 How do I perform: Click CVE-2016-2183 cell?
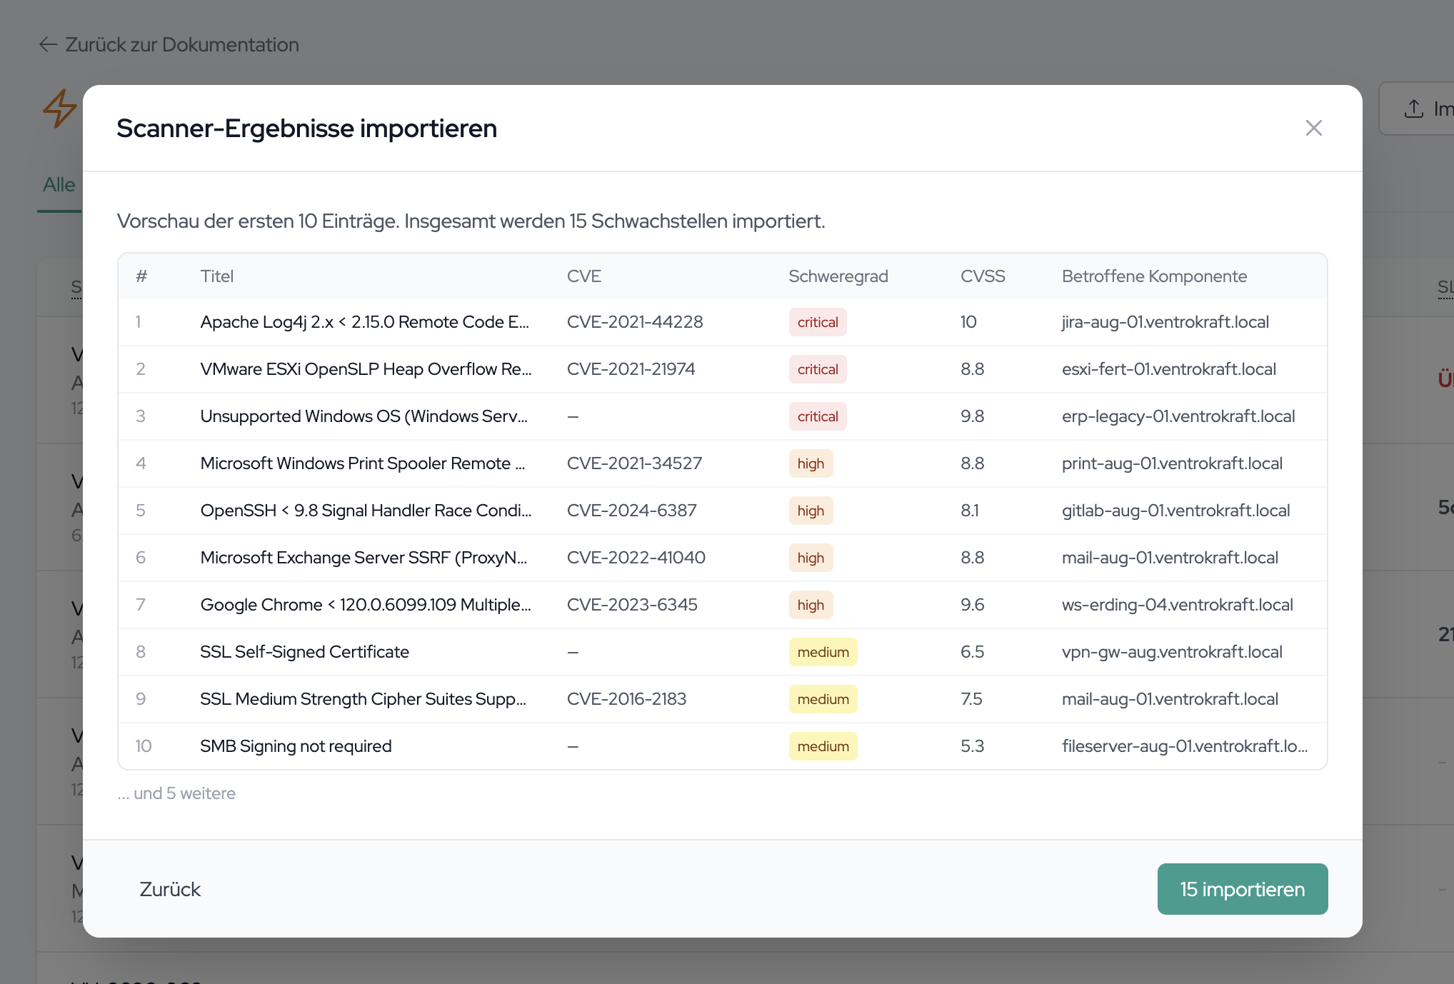tap(626, 699)
